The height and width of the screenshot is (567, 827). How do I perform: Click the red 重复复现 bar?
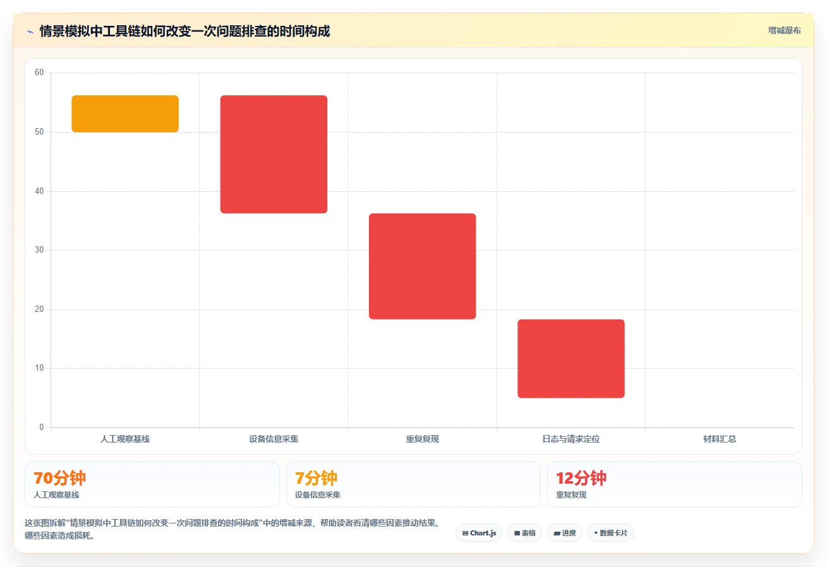point(422,266)
